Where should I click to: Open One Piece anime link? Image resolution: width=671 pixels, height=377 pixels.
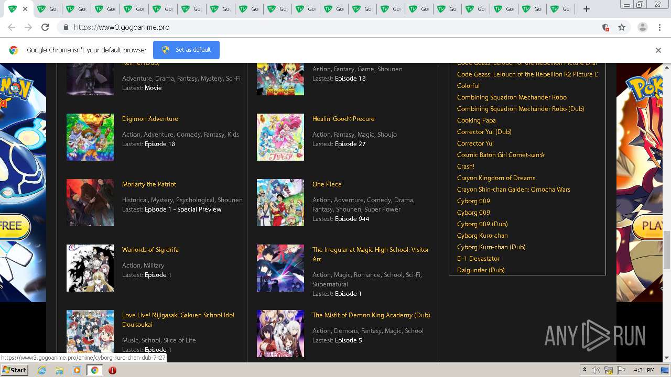[327, 184]
